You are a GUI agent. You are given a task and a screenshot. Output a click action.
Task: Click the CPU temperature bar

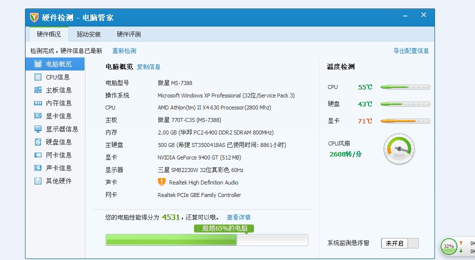(405, 87)
